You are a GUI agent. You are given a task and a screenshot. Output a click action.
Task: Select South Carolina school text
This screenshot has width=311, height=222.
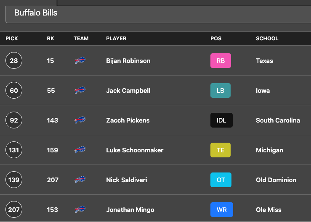pyautogui.click(x=278, y=120)
